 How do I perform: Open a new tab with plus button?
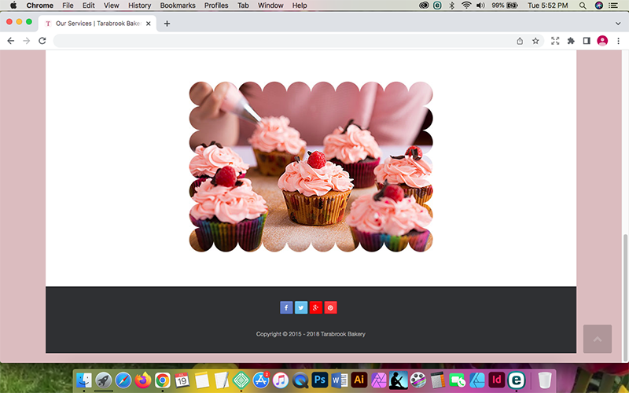(167, 24)
